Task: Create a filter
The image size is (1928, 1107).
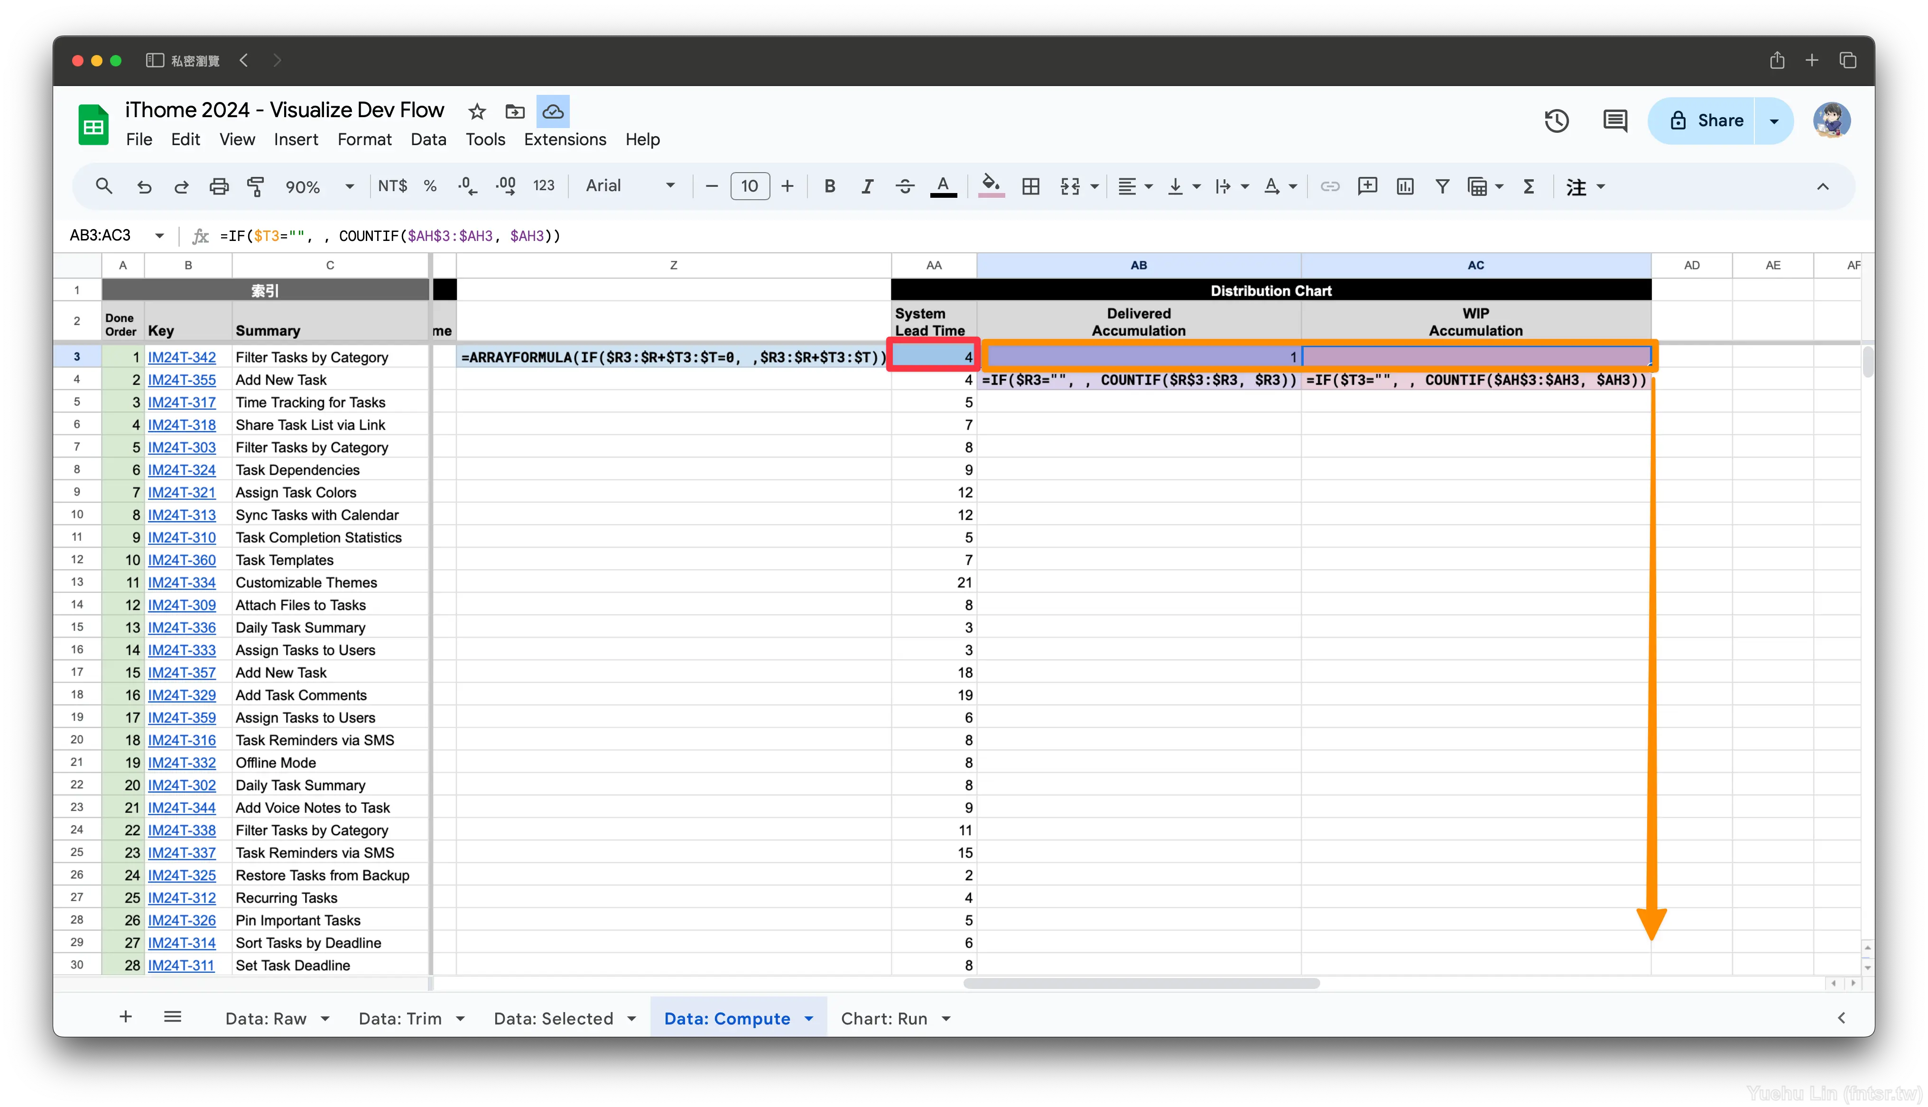Action: pos(1442,186)
